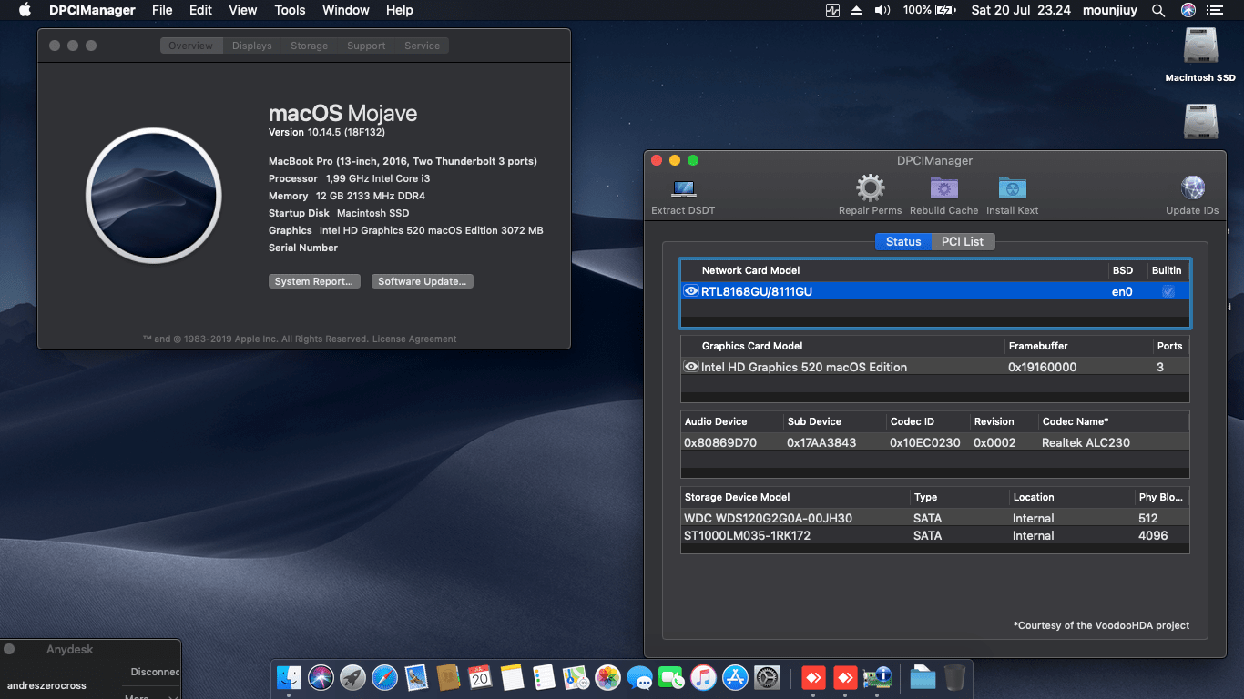Open Mail stamp icon in dock
This screenshot has width=1244, height=699.
pos(416,677)
